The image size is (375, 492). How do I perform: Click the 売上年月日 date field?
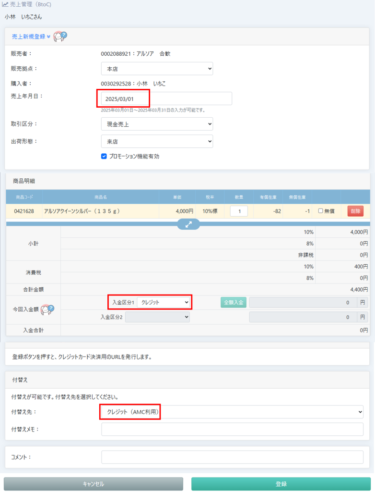pyautogui.click(x=166, y=98)
